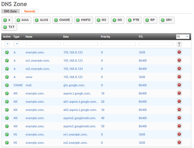194x148 pixels.
Task: Open the ghs.google.com. data link
Action: (74, 85)
